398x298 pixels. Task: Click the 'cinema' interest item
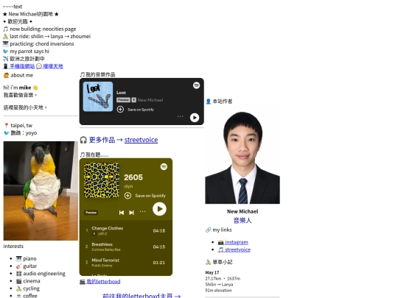coord(28,281)
